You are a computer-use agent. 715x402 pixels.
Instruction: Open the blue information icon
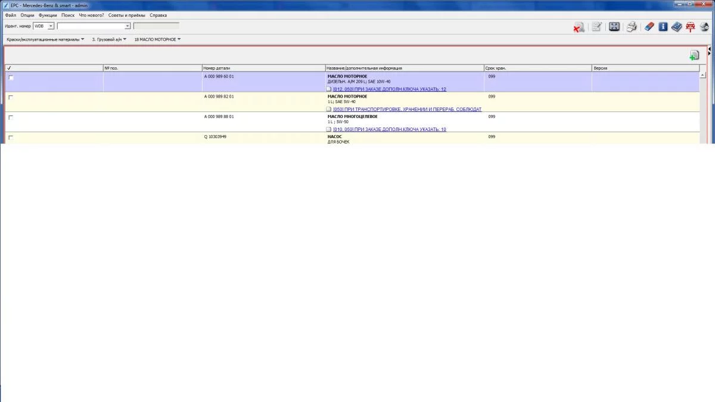[663, 27]
